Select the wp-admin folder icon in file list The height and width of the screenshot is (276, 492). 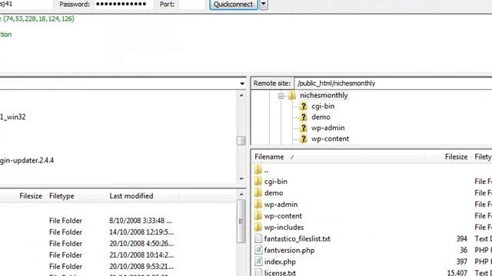point(258,205)
